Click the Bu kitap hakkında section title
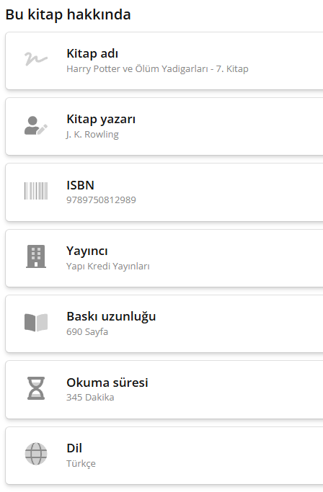323x492 pixels. [68, 14]
